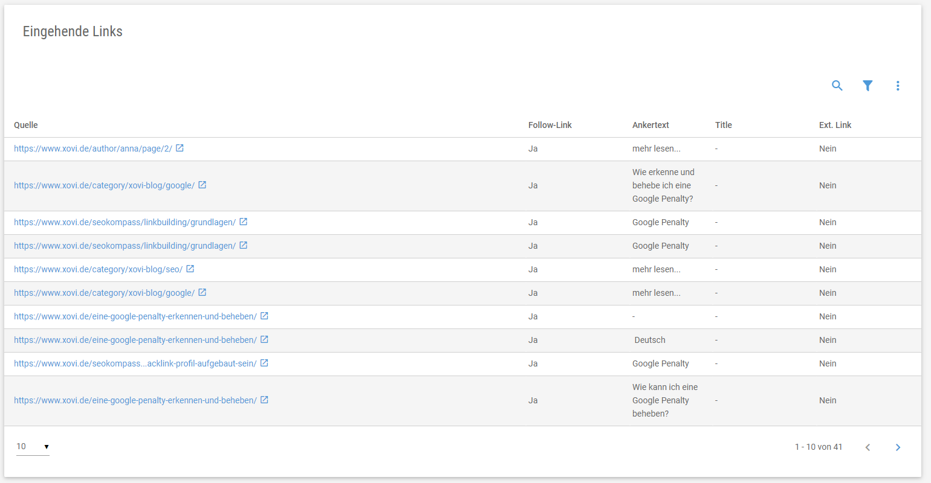Open external icon for acklink-profil-aufgebaut-sein row

(264, 363)
